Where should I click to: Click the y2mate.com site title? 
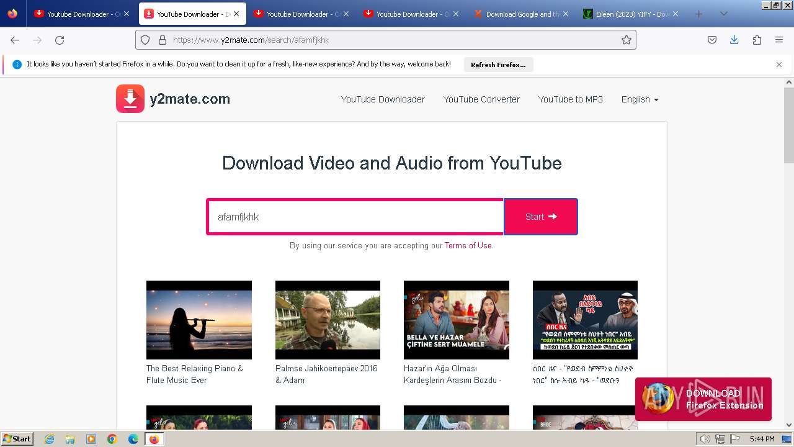(190, 99)
